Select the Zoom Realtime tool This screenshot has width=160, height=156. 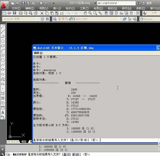pos(90,13)
